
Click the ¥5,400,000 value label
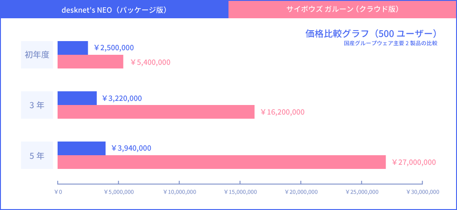coord(150,62)
